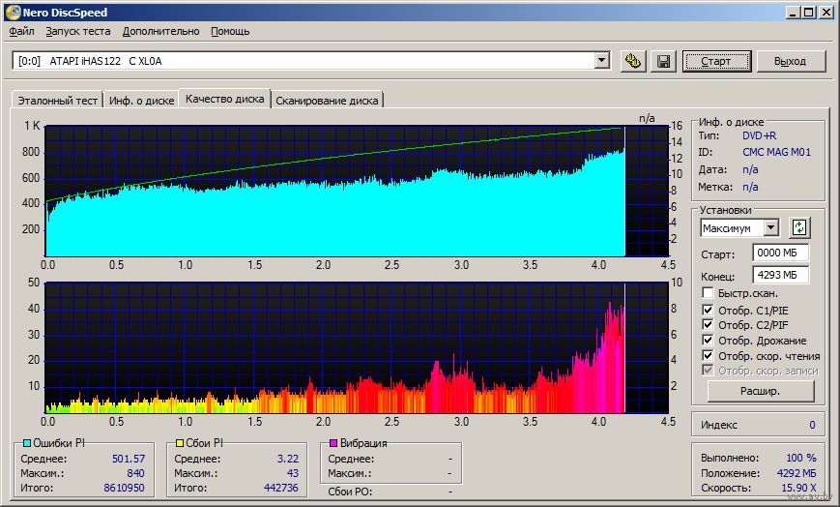Click the drive options icon next to the drive selector
This screenshot has width=840, height=507.
633,61
